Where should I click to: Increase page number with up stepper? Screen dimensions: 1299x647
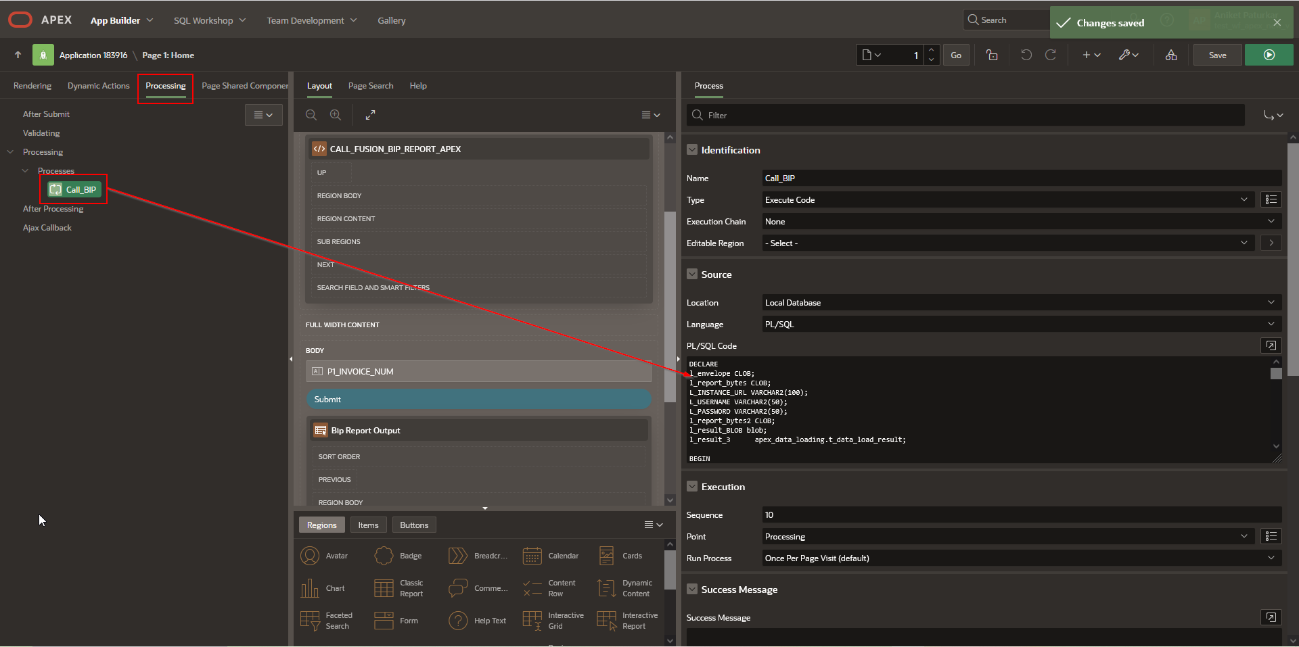931,50
